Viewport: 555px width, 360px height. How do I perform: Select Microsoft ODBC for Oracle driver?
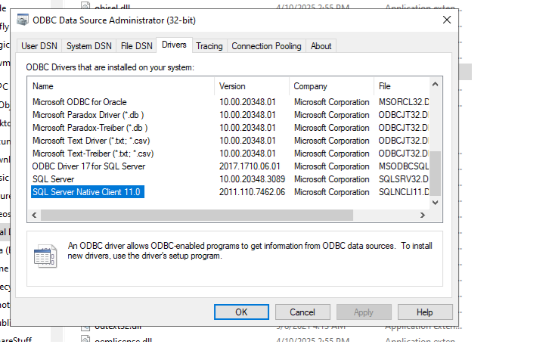79,102
